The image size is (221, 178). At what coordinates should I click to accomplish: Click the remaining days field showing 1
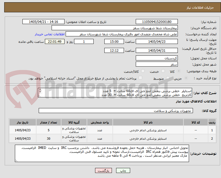[84, 42]
